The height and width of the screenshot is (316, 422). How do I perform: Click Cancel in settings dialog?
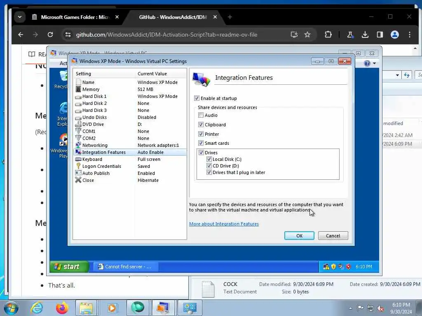pos(333,236)
